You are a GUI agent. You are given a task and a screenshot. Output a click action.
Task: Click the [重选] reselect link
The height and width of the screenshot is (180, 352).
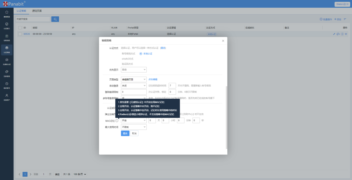click(163, 48)
